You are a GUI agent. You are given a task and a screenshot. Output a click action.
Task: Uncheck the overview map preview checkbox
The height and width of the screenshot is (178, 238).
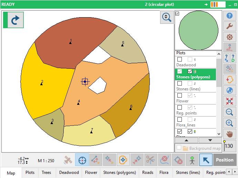coord(177,13)
